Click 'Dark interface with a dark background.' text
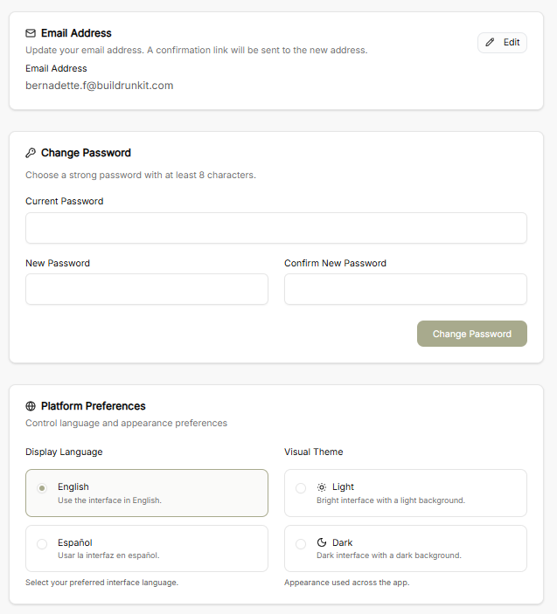This screenshot has height=614, width=557. [389, 555]
